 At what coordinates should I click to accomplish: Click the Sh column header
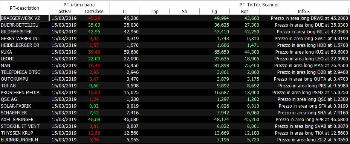coord(185,12)
